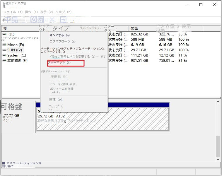Click the drive icon for volume (D:)
Screen dimensions: 222x176
(4, 34)
